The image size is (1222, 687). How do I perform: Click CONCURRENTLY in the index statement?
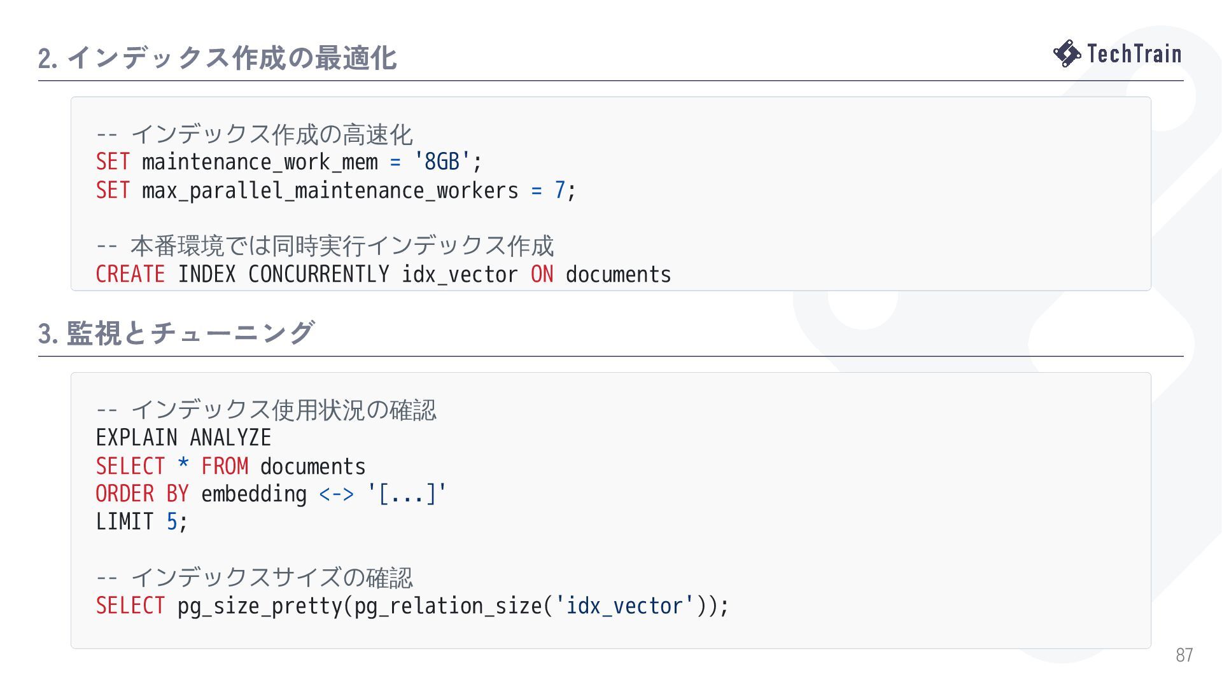tap(319, 274)
